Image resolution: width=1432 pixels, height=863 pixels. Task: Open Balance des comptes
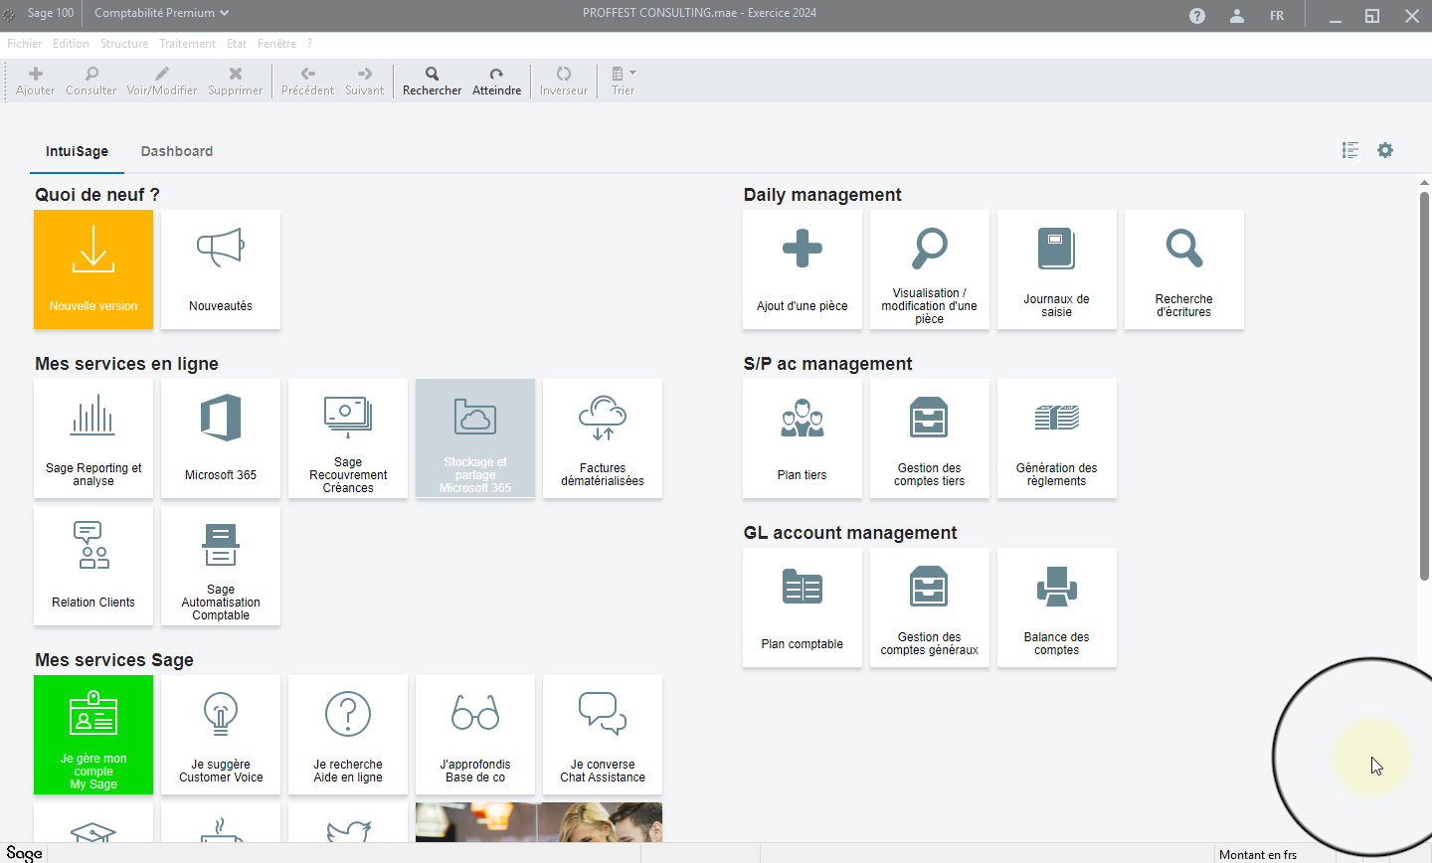coord(1056,607)
